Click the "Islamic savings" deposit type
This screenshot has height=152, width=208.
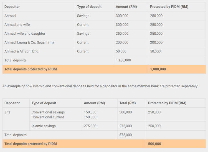44,126
